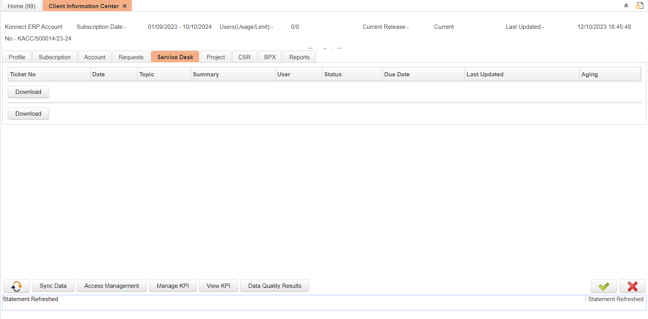648x319 pixels.
Task: Collapse header with double chevron icon
Action: coord(626,6)
